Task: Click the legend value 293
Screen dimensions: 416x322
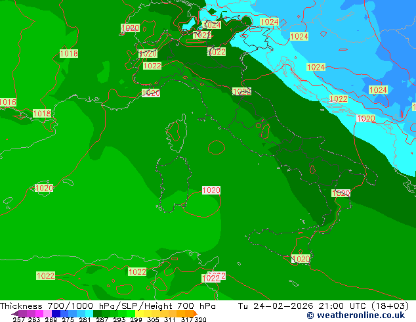Action: (x=119, y=319)
